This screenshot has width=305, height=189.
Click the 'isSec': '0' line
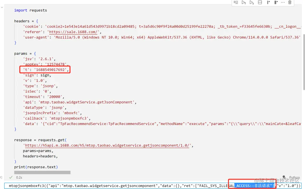coord(37,91)
